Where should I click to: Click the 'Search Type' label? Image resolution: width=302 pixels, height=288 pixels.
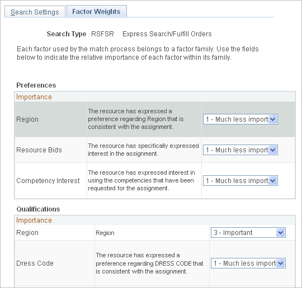point(67,34)
